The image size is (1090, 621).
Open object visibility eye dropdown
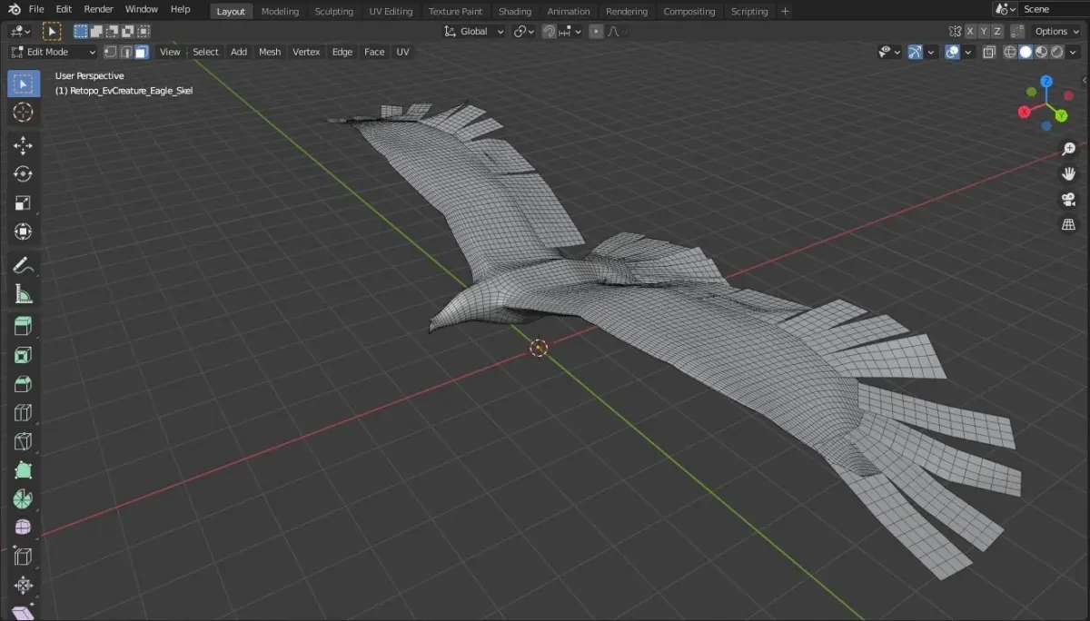click(x=888, y=52)
